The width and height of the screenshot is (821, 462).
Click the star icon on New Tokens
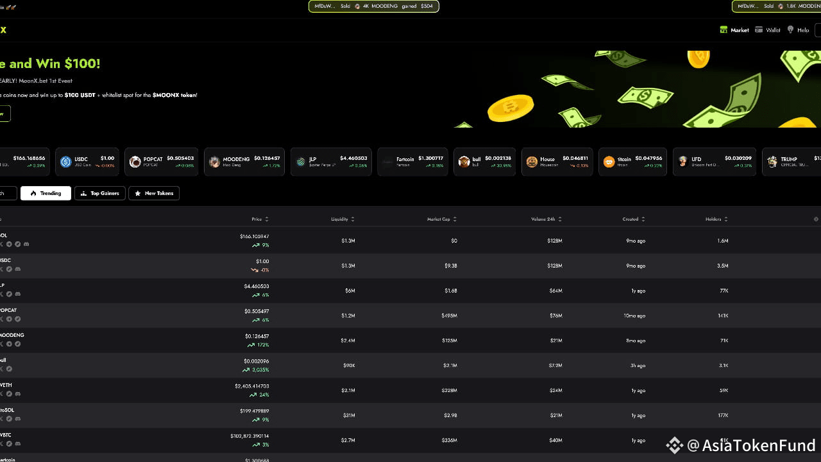[x=138, y=193]
